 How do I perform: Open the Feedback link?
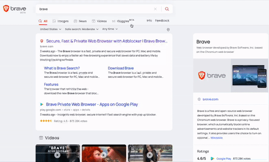pyautogui.click(x=162, y=21)
